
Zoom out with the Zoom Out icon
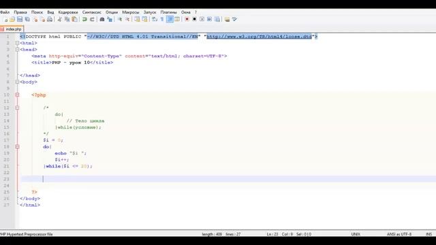127,20
